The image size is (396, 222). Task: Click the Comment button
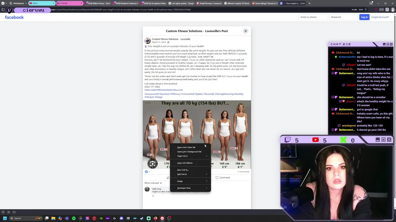pyautogui.click(x=223, y=178)
